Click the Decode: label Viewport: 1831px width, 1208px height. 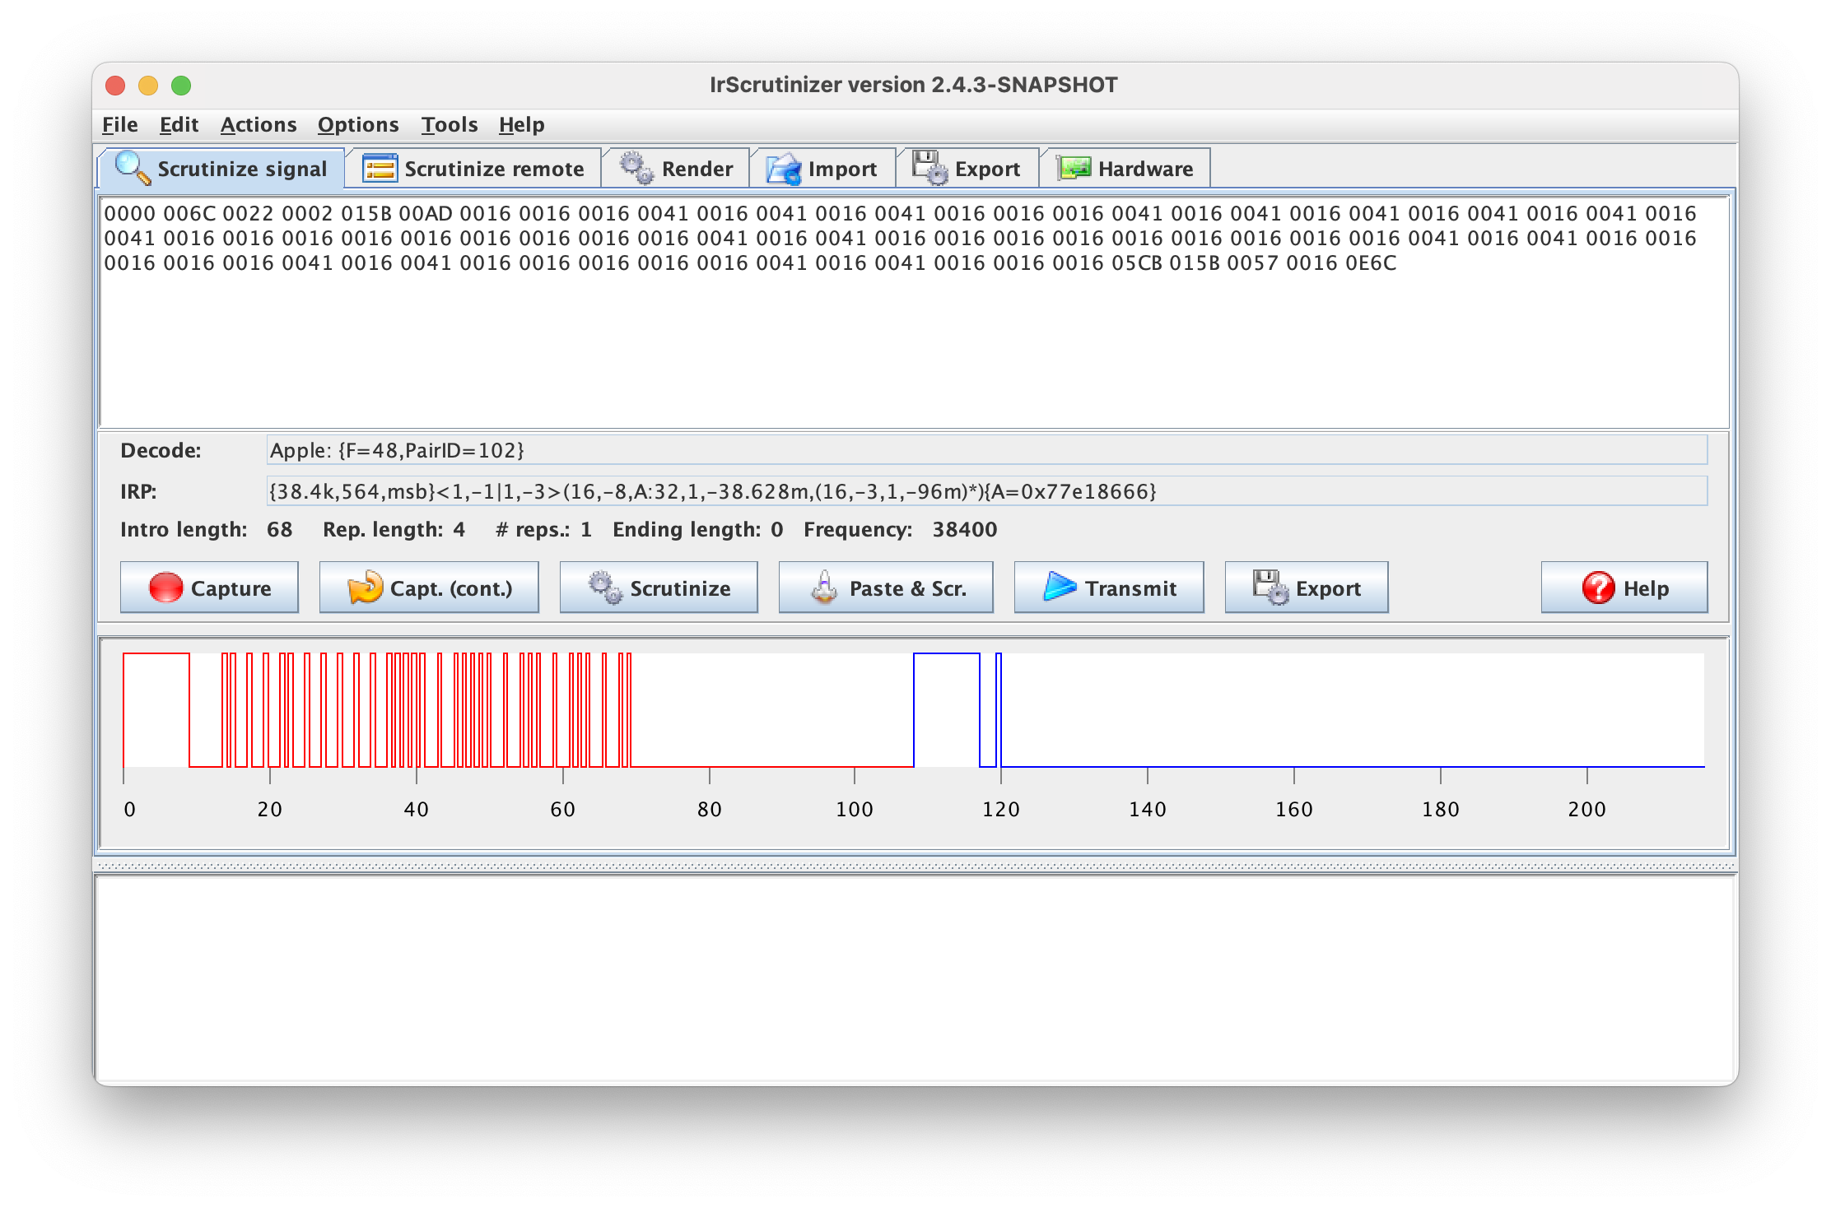point(161,450)
